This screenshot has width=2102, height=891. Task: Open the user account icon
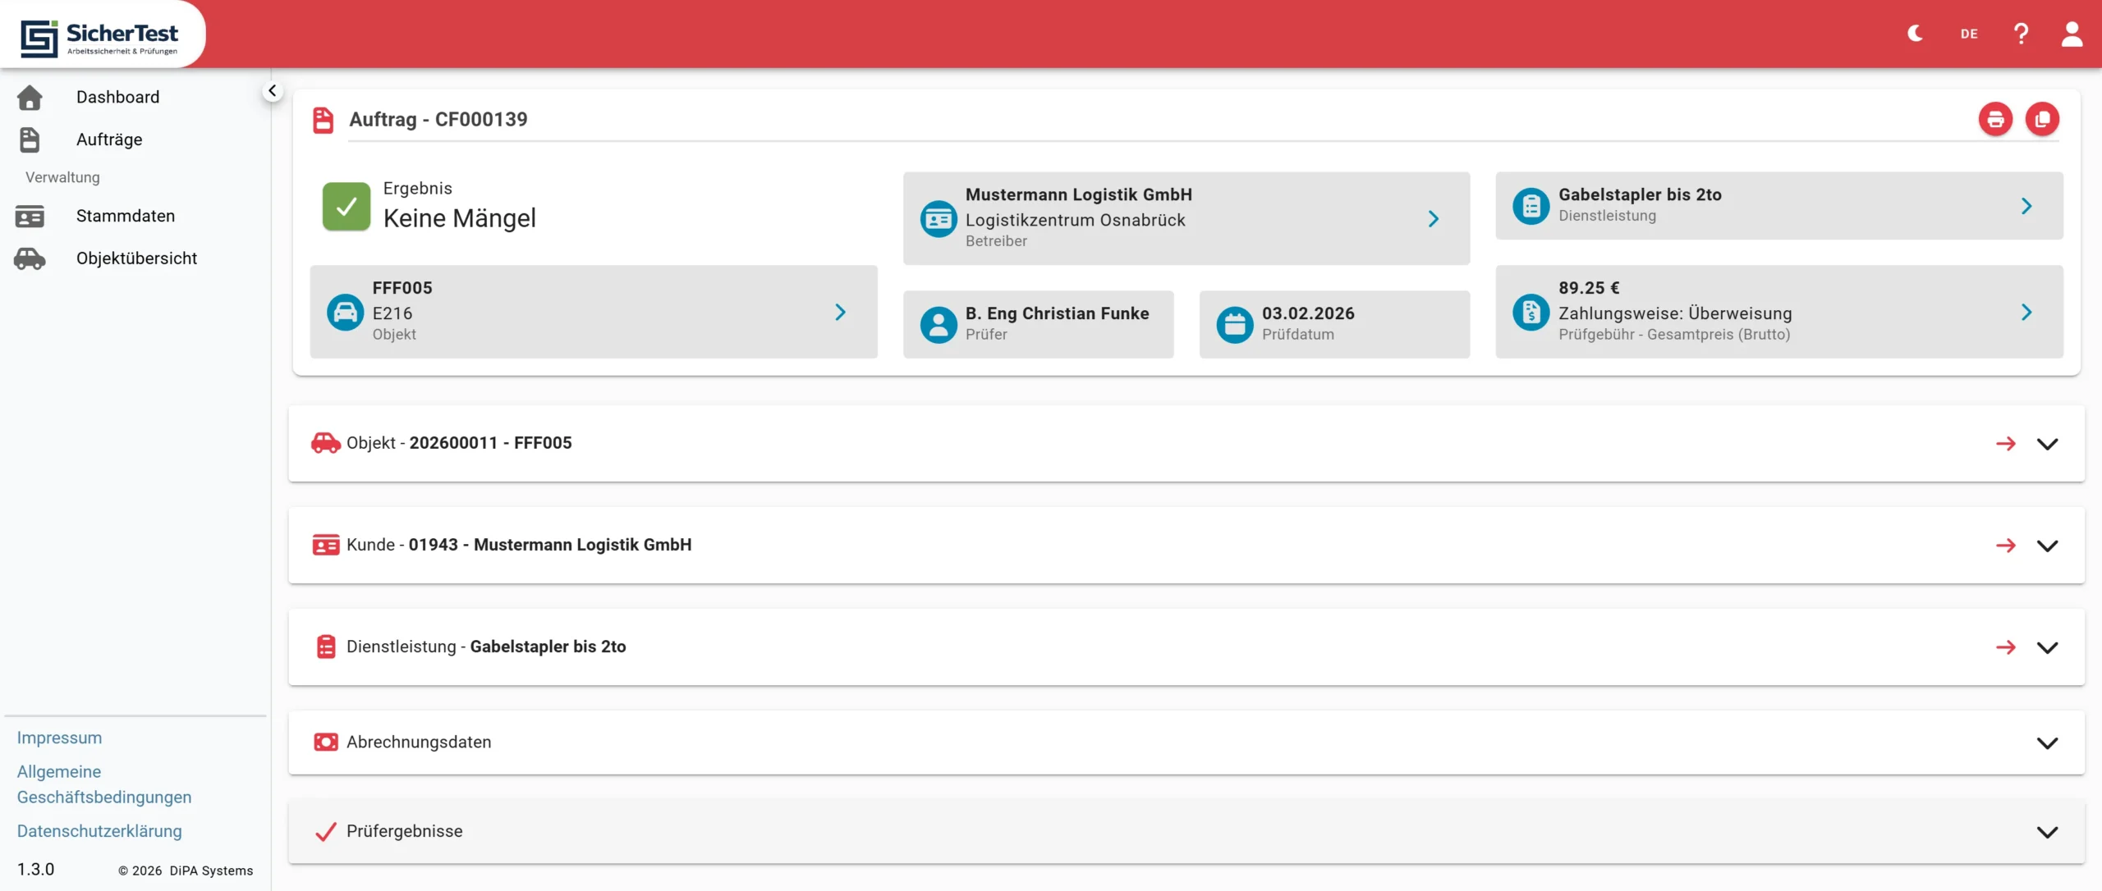point(2072,34)
